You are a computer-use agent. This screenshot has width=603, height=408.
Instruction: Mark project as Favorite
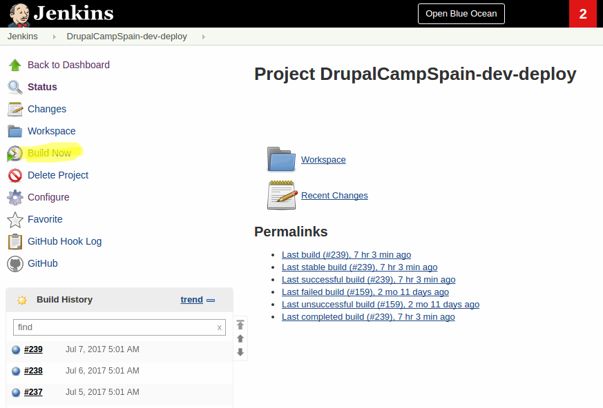pos(45,219)
